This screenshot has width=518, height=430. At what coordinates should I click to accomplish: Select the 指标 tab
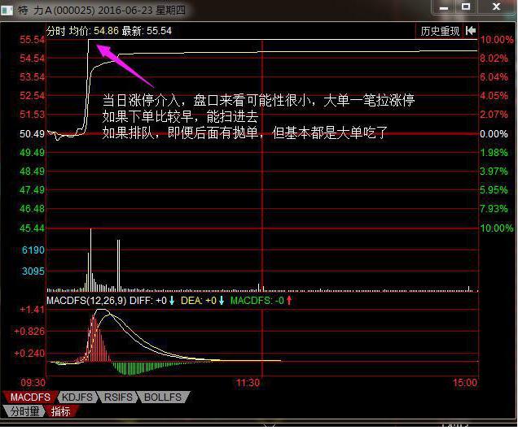(x=61, y=411)
